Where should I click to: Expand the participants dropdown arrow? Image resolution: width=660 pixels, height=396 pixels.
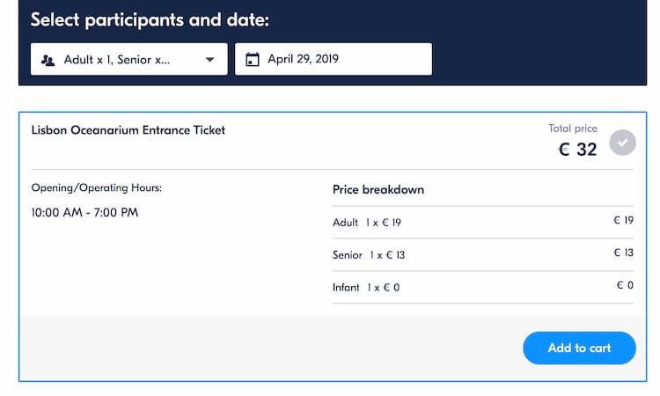point(210,60)
